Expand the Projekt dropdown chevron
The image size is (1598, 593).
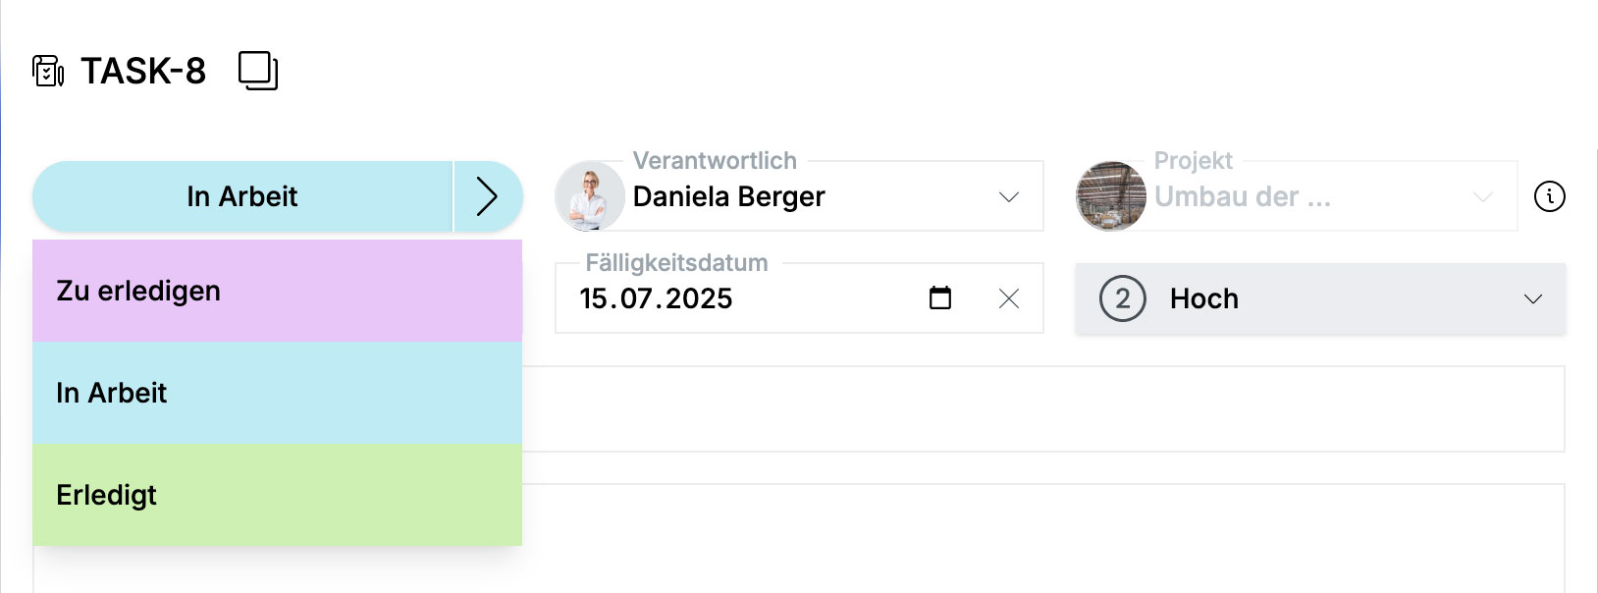click(1483, 197)
